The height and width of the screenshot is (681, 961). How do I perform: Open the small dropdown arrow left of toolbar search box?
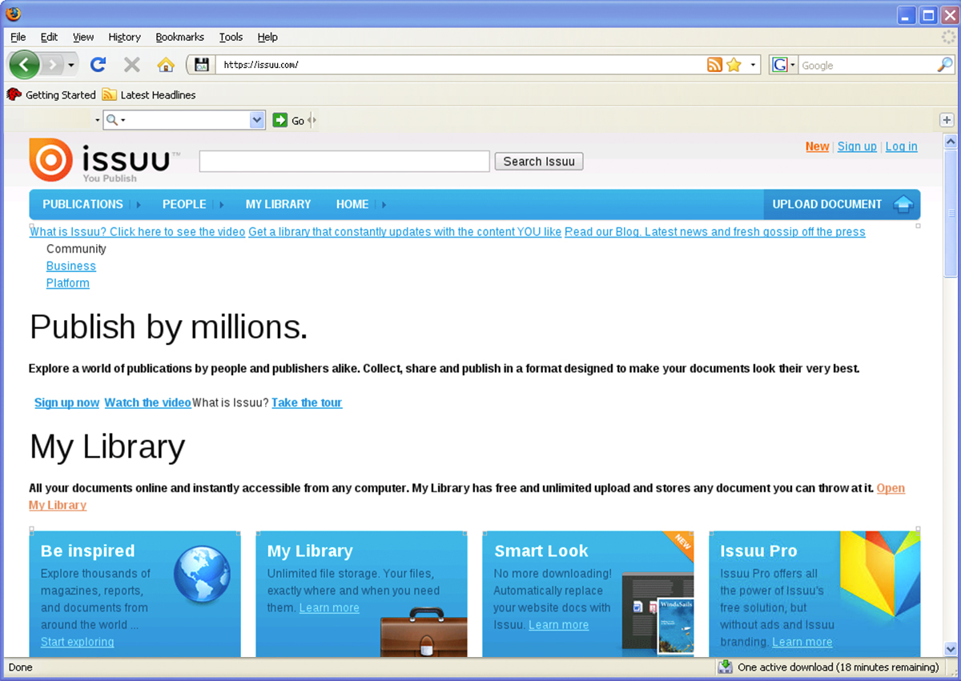click(x=98, y=120)
